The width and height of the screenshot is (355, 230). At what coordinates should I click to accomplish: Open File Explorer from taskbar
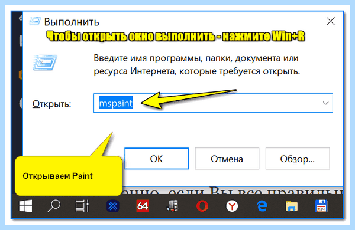292,206
